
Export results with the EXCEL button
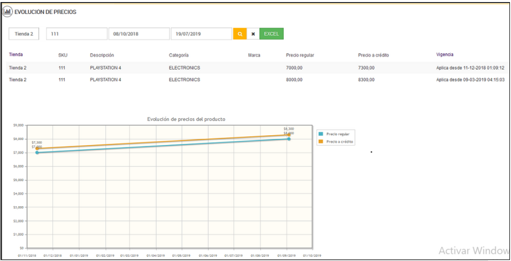271,34
